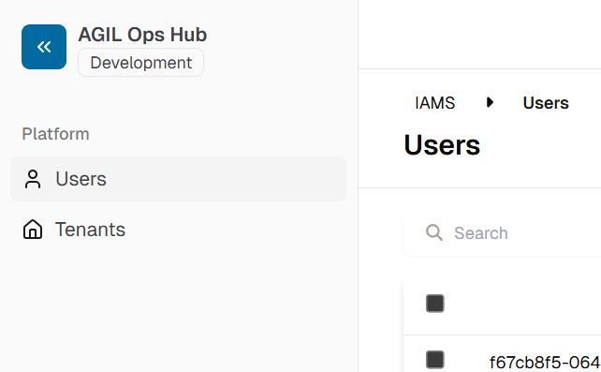This screenshot has height=372, width=601.
Task: Click the Users breadcrumb link
Action: point(546,103)
